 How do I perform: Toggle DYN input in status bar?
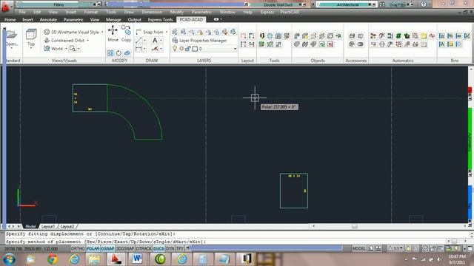tap(170, 248)
